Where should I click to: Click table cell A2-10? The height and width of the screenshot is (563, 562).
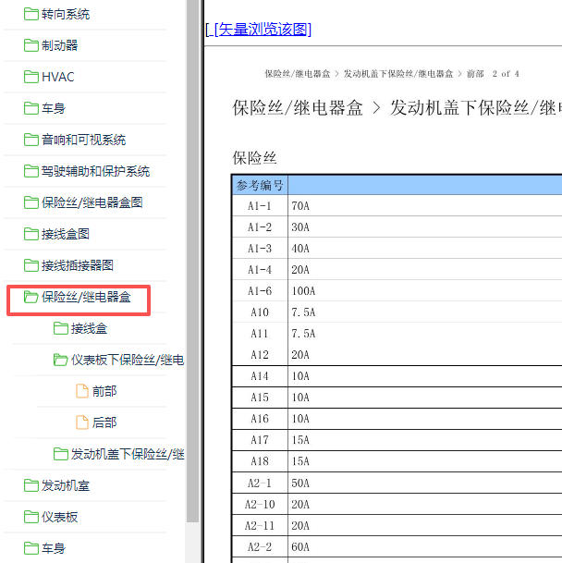coord(260,504)
